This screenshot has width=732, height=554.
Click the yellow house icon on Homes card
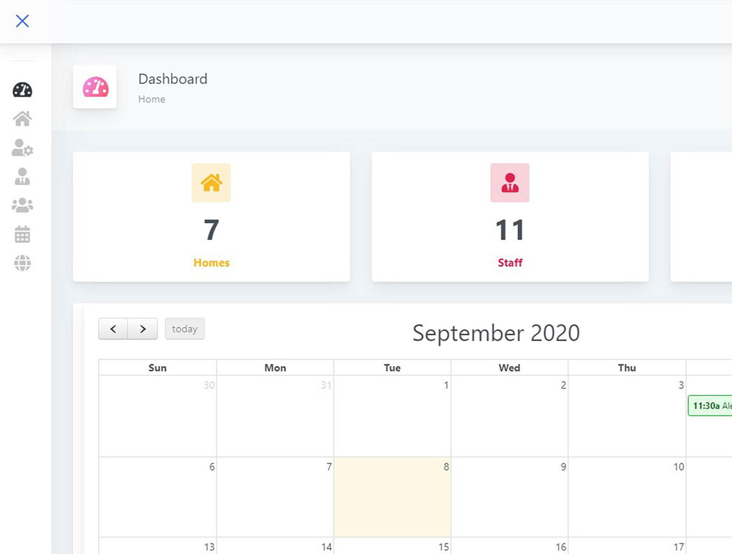point(211,183)
